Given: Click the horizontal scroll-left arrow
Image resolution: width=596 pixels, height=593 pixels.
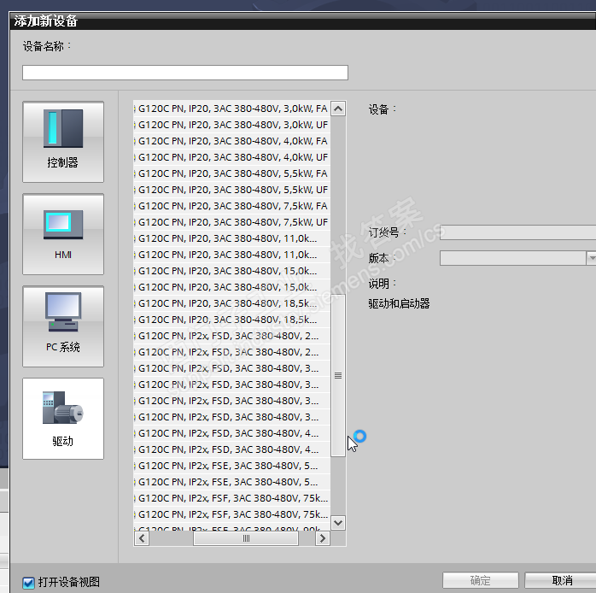Looking at the screenshot, I should [x=142, y=538].
